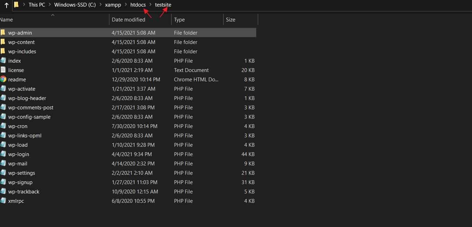The height and width of the screenshot is (227, 472).
Task: Select the license file name
Action: point(16,70)
